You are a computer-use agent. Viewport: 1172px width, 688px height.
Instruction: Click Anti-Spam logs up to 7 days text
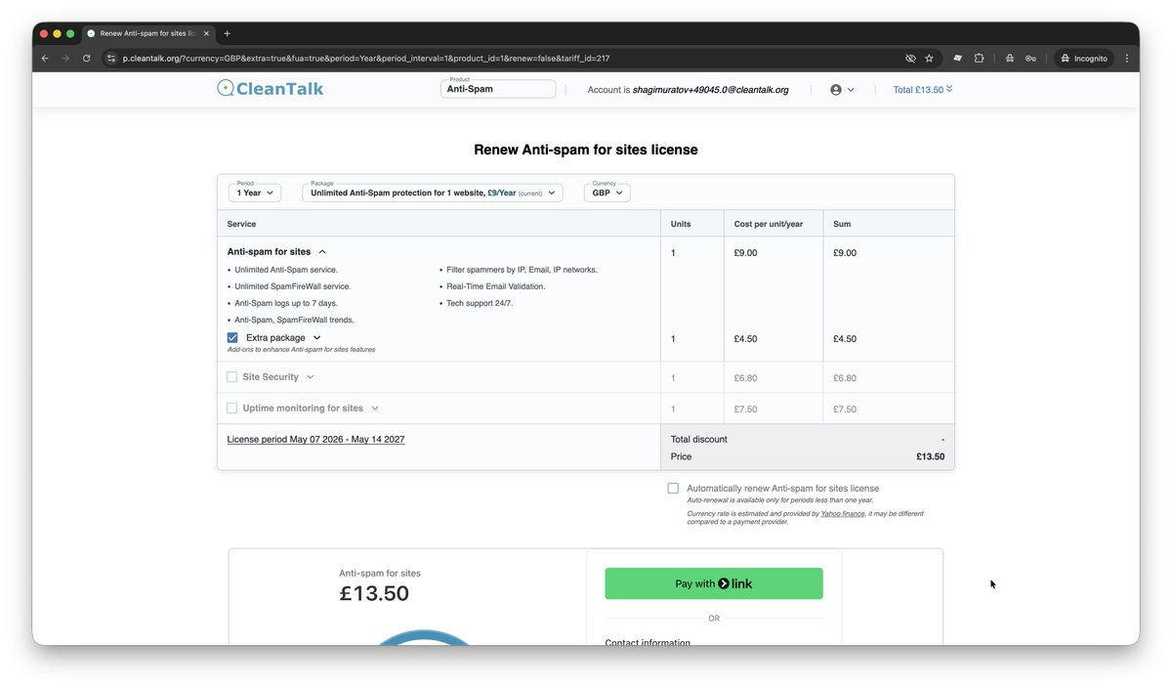tap(286, 303)
